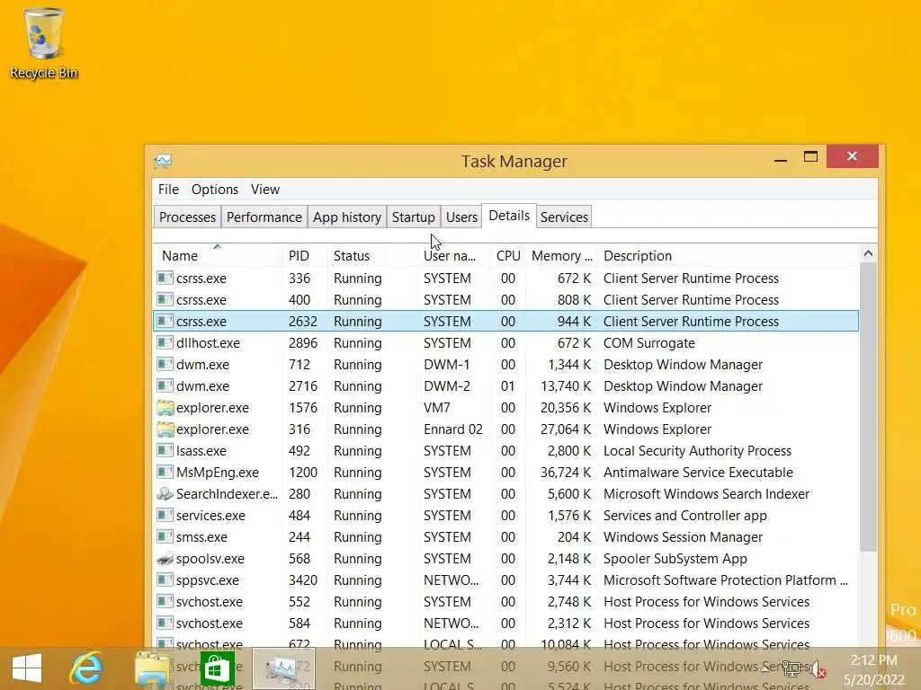The width and height of the screenshot is (921, 690).
Task: Click the Task Manager taskbar button
Action: (283, 668)
